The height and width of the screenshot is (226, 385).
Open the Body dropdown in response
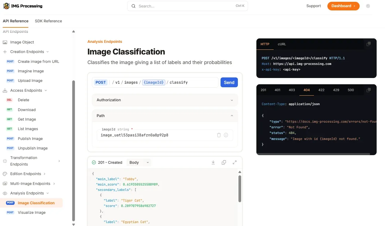click(139, 162)
